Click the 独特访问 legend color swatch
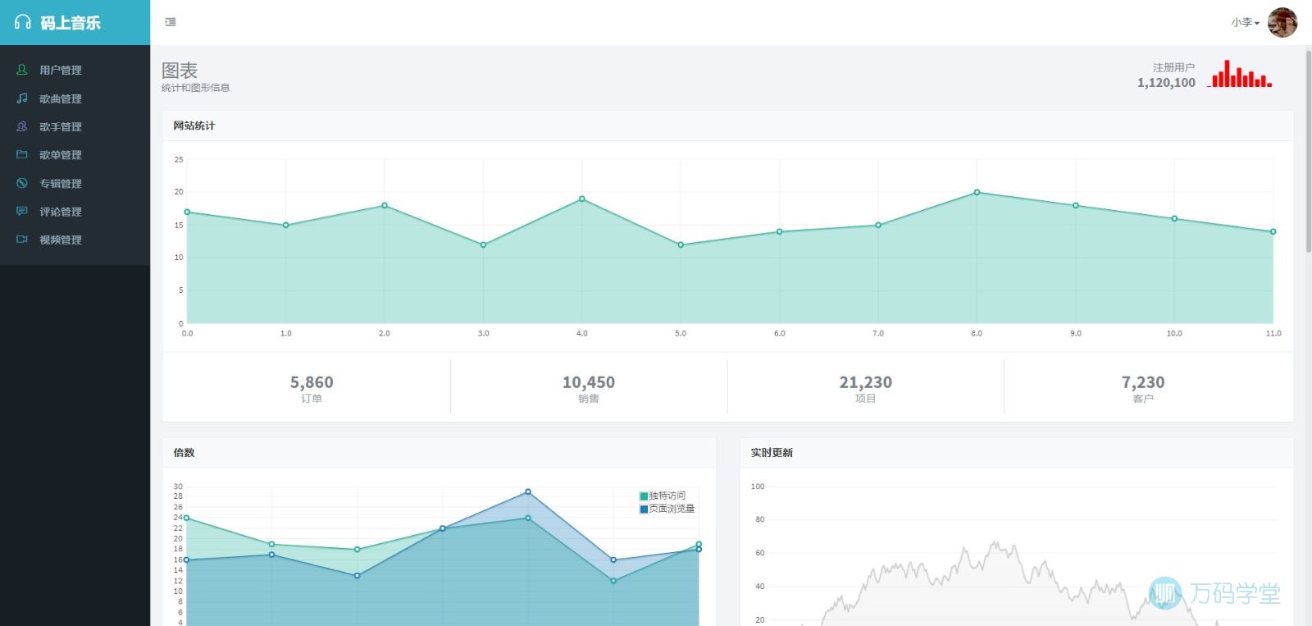This screenshot has width=1312, height=626. click(644, 496)
